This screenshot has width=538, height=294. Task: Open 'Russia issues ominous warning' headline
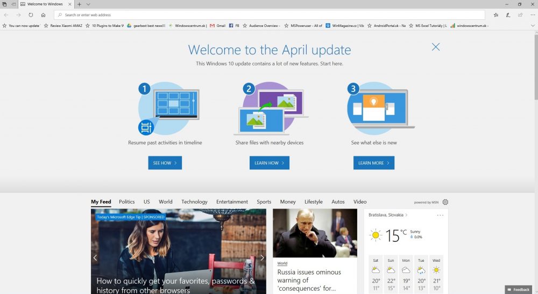point(309,280)
